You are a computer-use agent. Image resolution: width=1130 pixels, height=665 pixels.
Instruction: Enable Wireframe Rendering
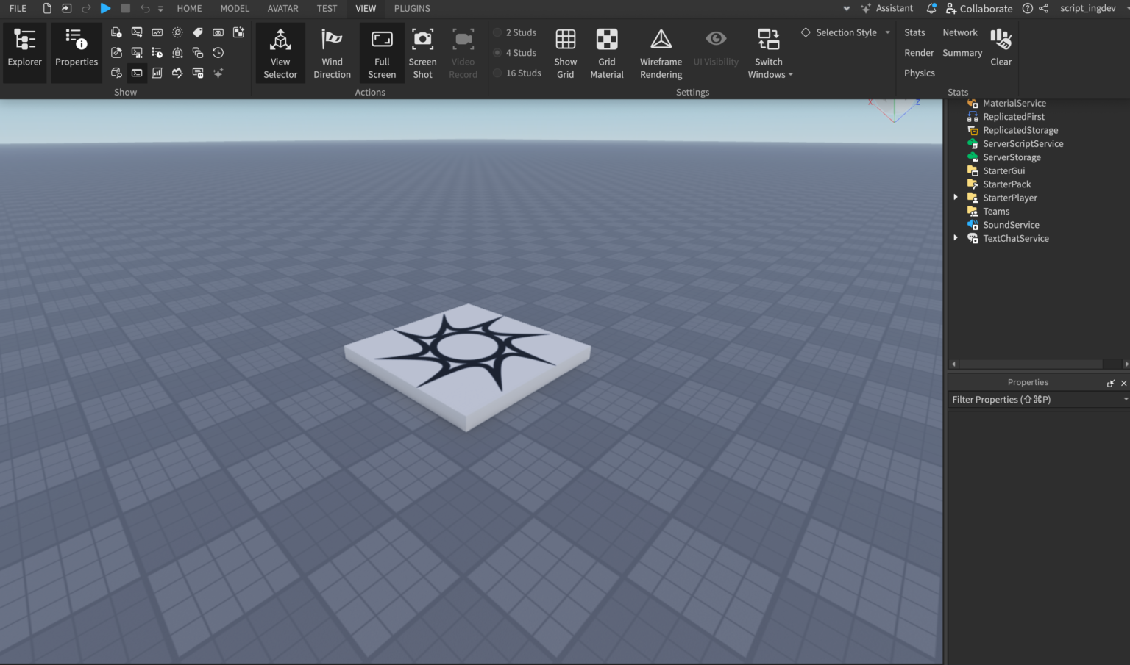[x=660, y=51]
